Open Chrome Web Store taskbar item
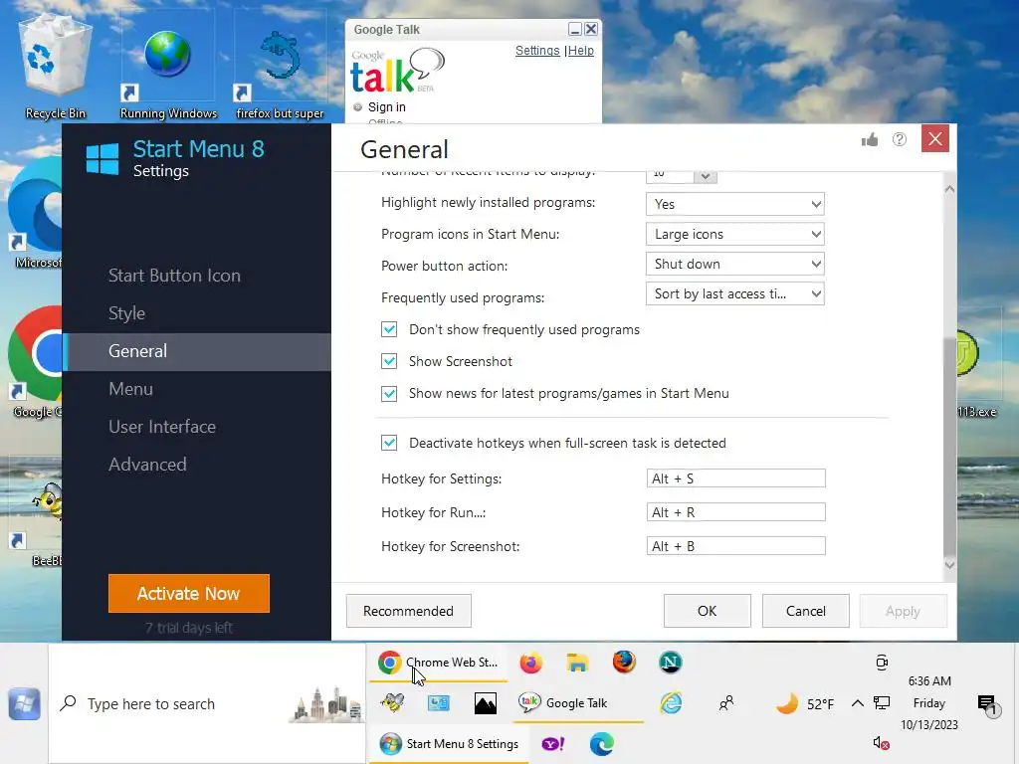The width and height of the screenshot is (1019, 764). tap(438, 663)
